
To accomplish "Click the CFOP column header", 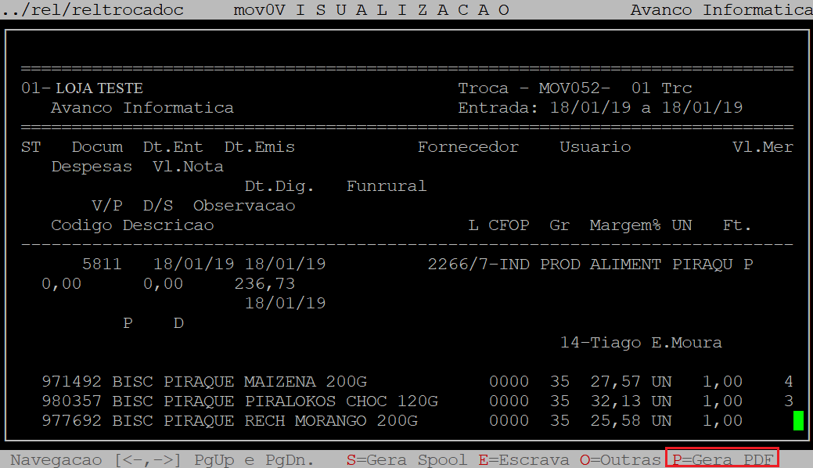I will (x=509, y=225).
